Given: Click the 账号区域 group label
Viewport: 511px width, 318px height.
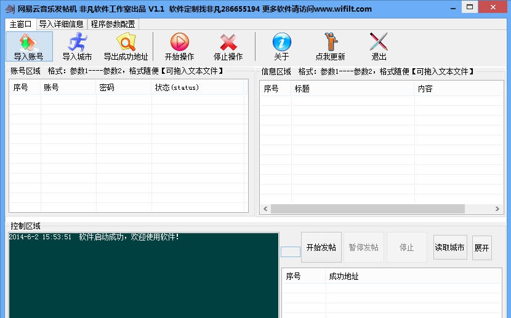Looking at the screenshot, I should (25, 71).
